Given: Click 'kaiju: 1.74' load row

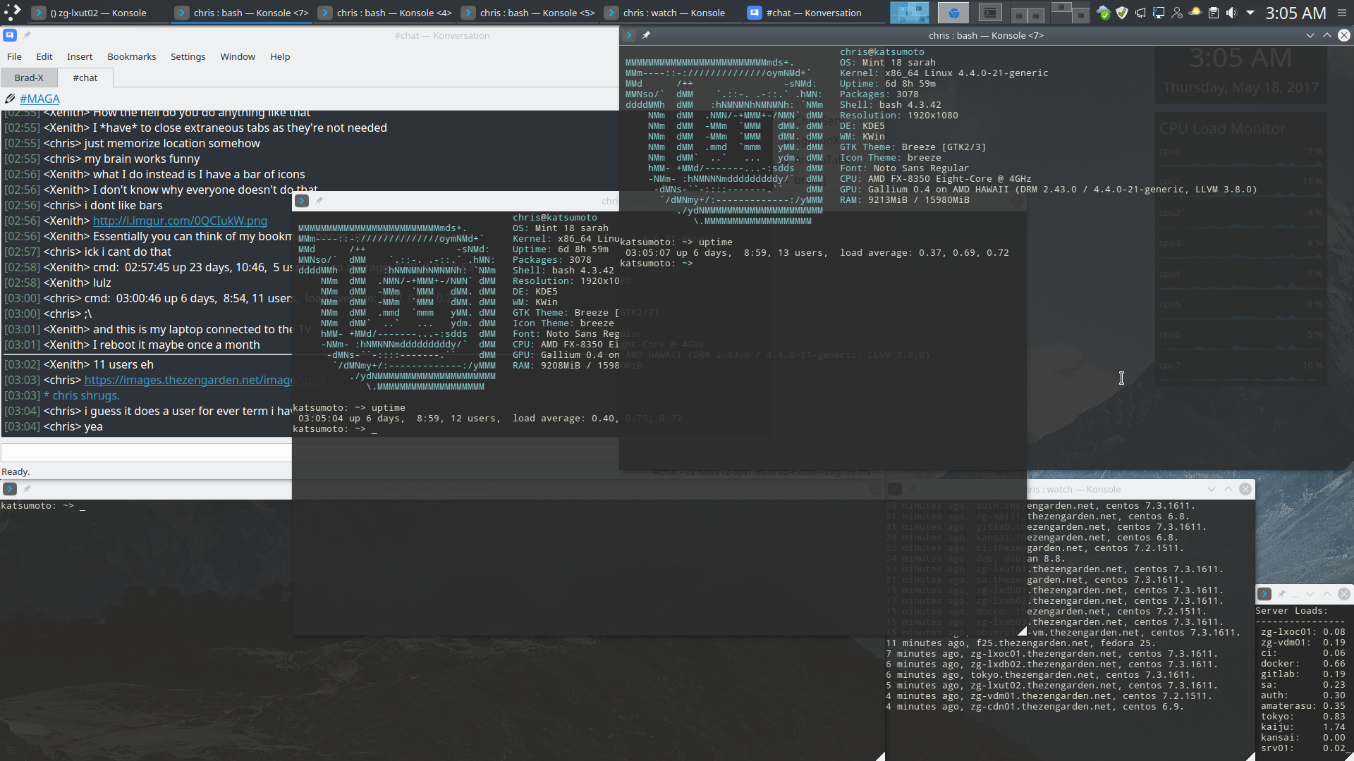Looking at the screenshot, I should 1303,727.
